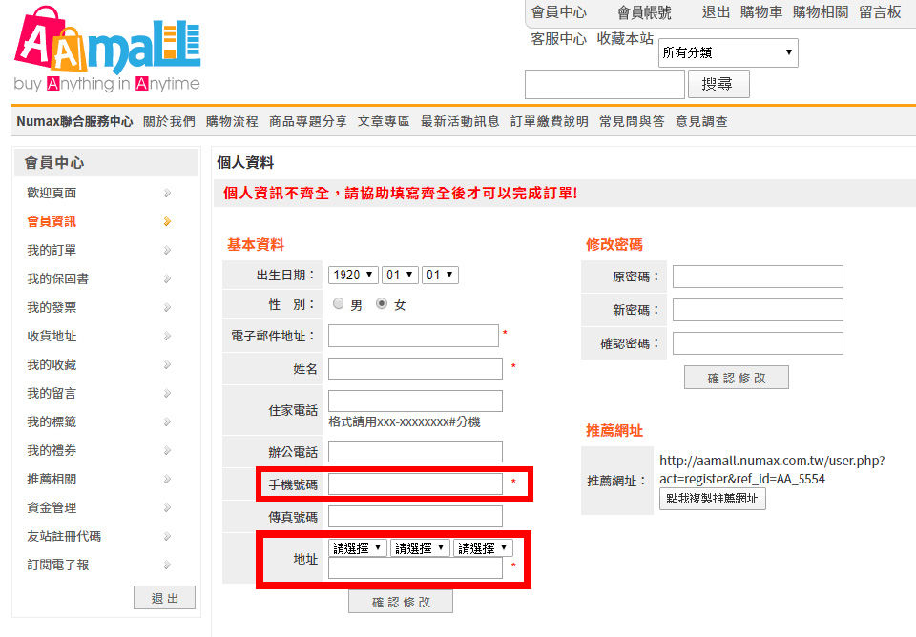916x637 pixels.
Task: Click the arrow icon beside 訂閱電子報
Action: pos(167,565)
